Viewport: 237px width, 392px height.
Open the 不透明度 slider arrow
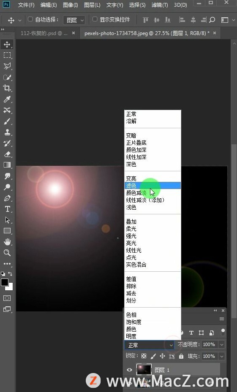coord(221,345)
